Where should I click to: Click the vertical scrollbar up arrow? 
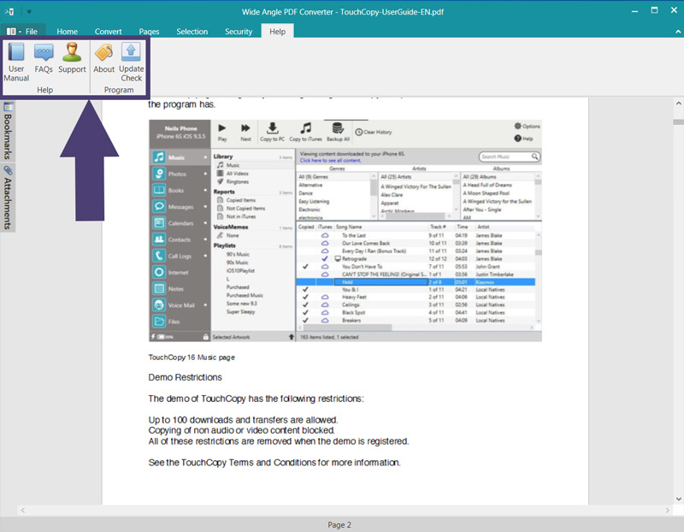click(x=678, y=103)
